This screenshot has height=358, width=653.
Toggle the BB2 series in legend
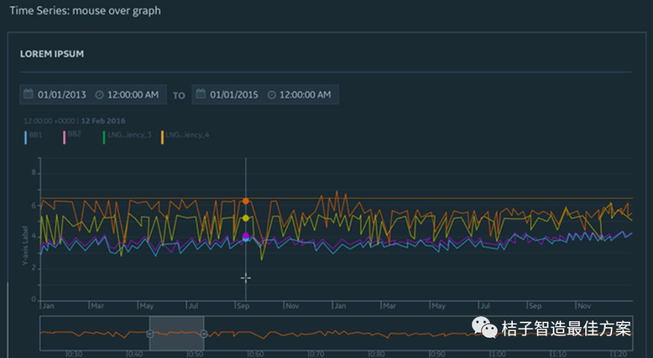[x=71, y=135]
